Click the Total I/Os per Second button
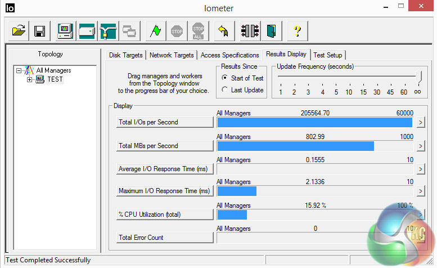Image resolution: width=437 pixels, height=268 pixels. coord(165,122)
